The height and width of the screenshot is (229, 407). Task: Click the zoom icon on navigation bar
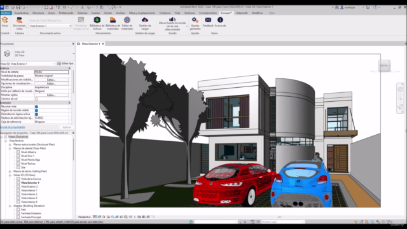coord(400,99)
